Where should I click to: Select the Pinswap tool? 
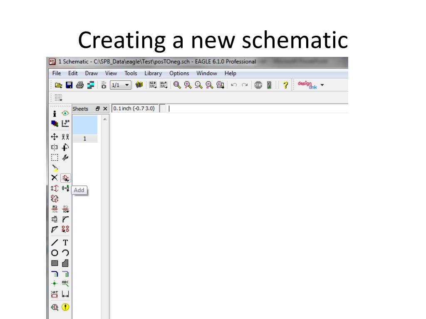54,188
